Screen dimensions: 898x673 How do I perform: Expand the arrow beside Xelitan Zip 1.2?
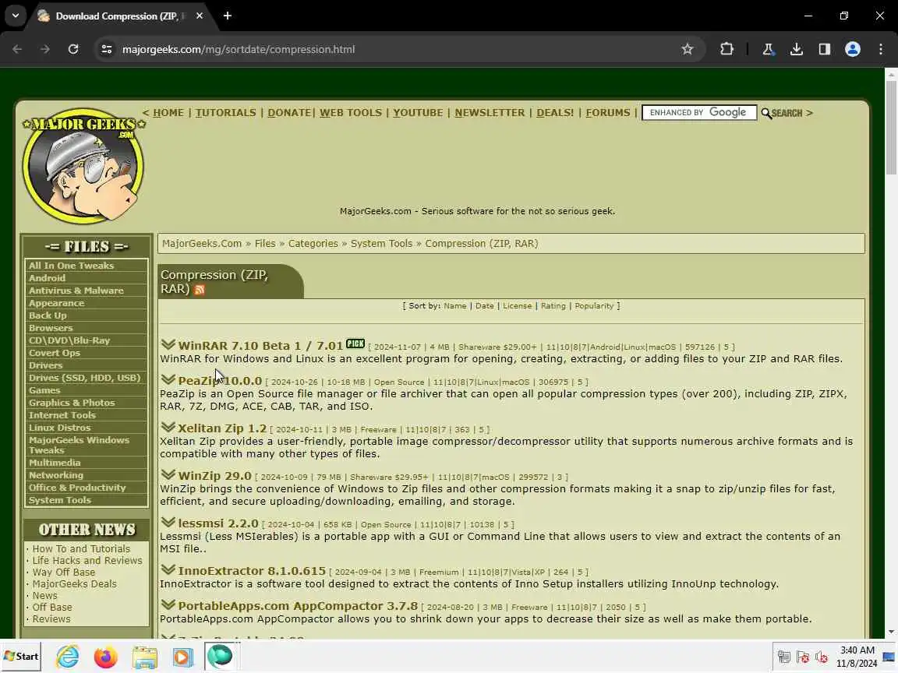click(x=168, y=427)
